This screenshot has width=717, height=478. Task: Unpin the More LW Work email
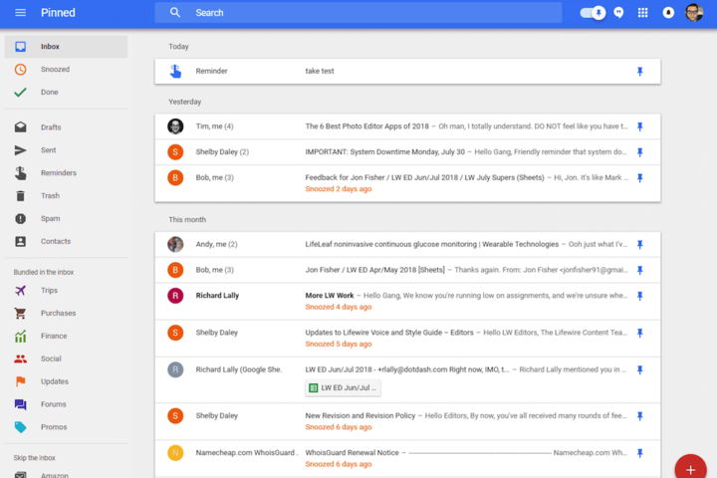tap(639, 296)
